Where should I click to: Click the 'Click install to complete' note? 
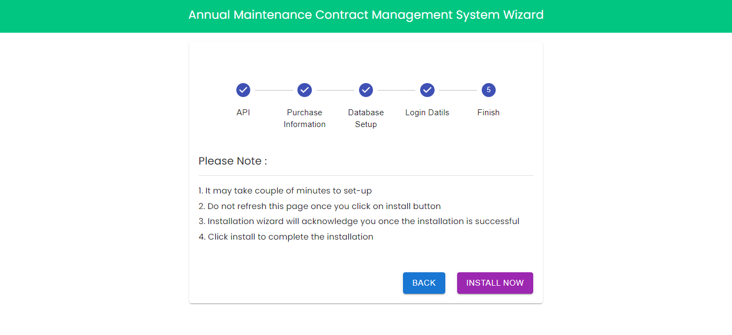pyautogui.click(x=286, y=237)
